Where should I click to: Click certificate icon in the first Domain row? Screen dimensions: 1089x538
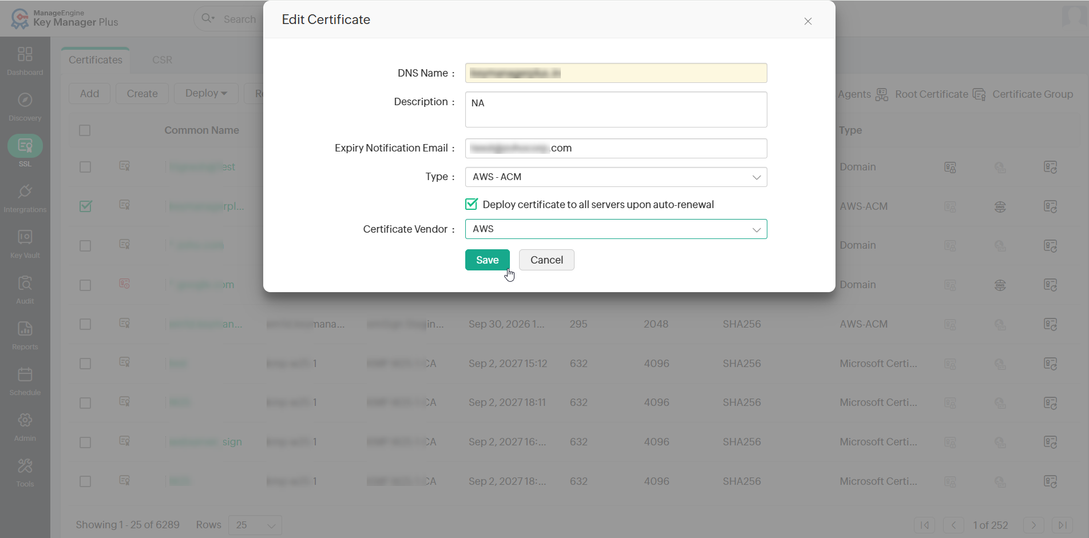point(125,166)
